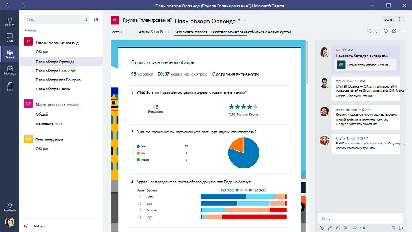This screenshot has width=412, height=232.
Task: Open tab in external window icon
Action: (394, 31)
